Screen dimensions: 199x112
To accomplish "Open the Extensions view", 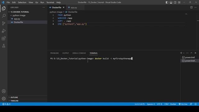I will [4, 38].
